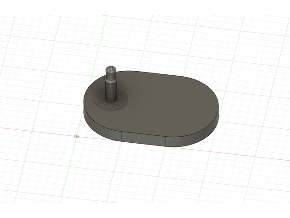Viewport: 290px width, 218px height.
Task: Select the bottom front edge of the plate
Action: [x=143, y=143]
